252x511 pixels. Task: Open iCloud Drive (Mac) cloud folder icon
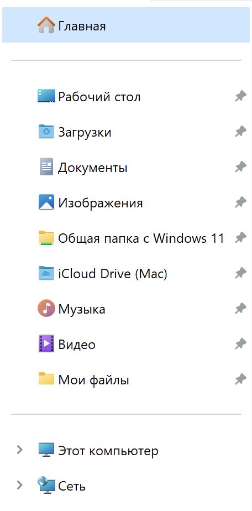pyautogui.click(x=46, y=273)
